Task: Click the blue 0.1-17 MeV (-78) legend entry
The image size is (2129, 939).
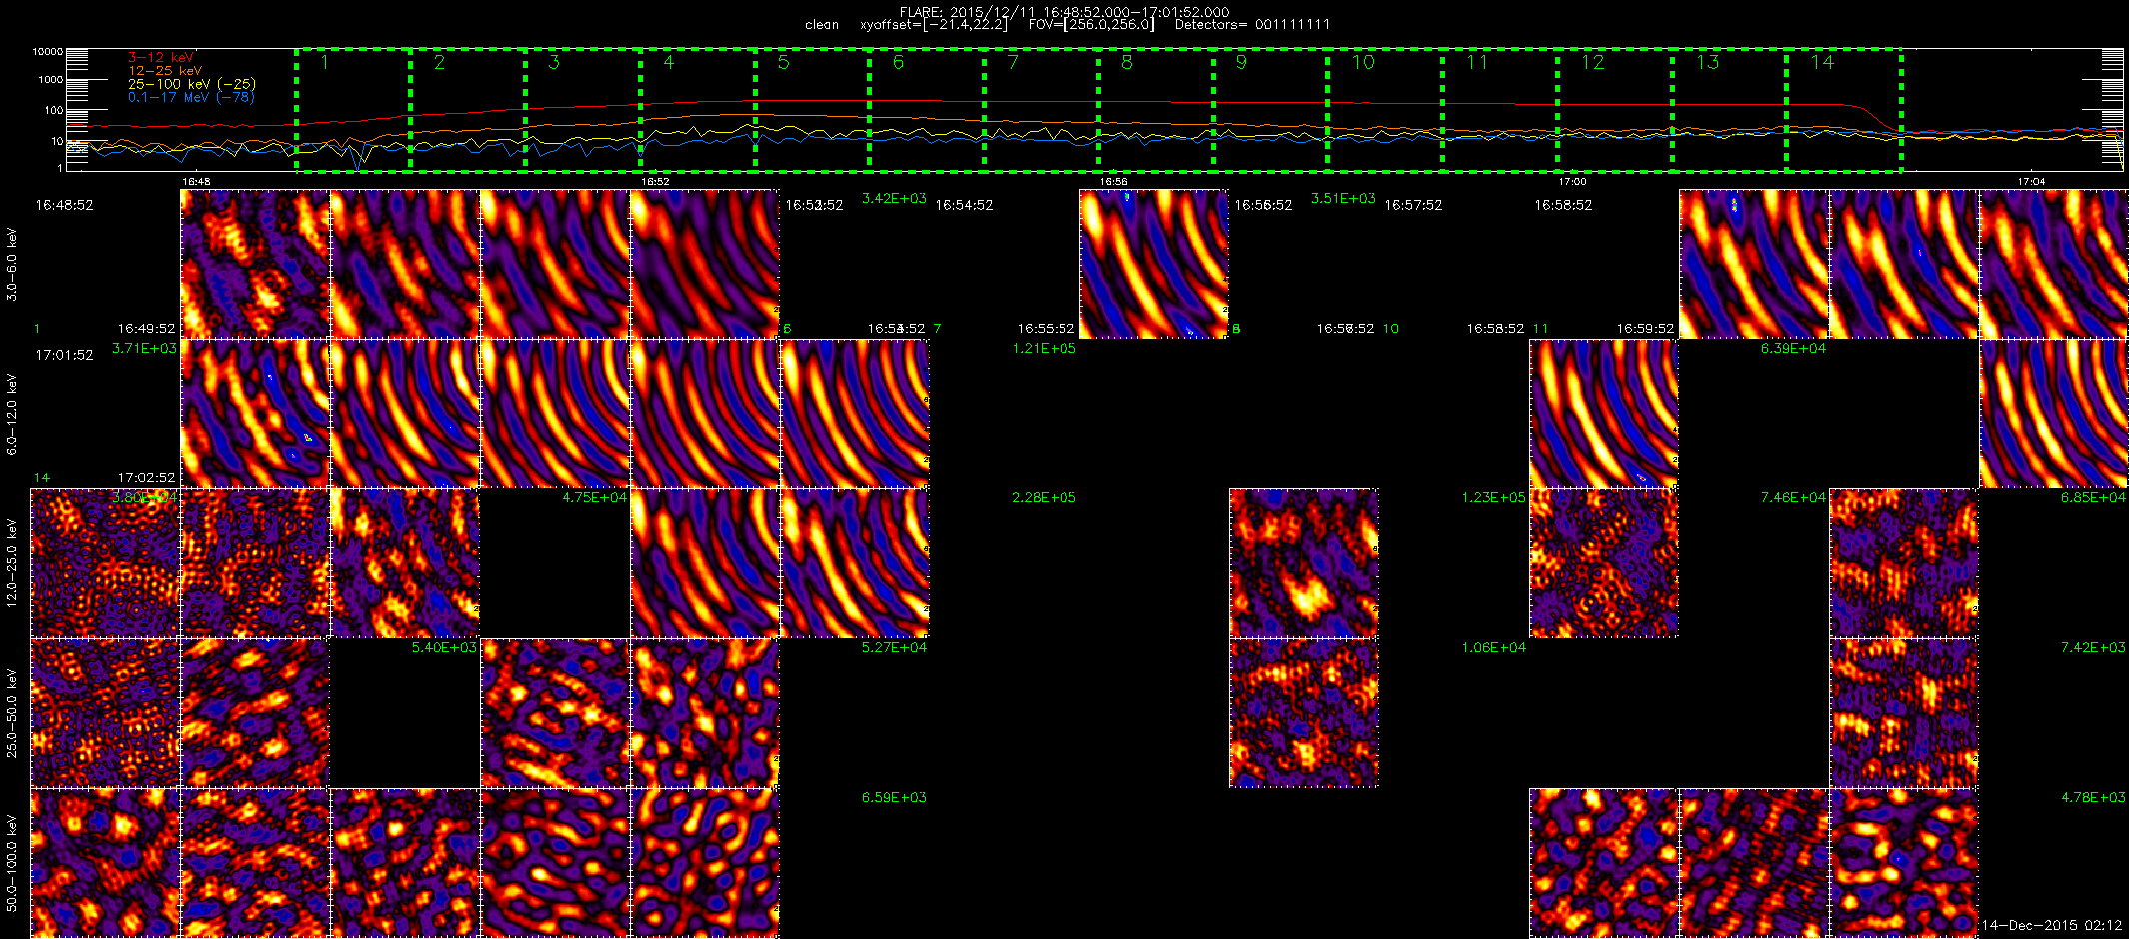Action: coord(191,97)
